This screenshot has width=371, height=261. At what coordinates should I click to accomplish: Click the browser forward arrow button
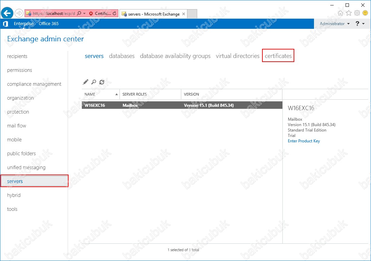19,13
